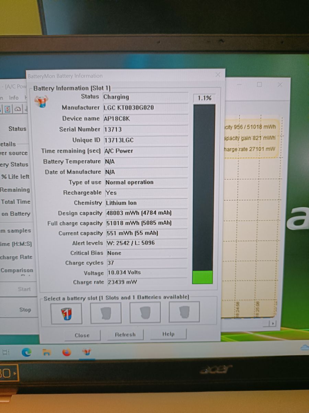This screenshot has width=309, height=413.
Task: Click the Type of use value Normal operation
Action: click(x=146, y=182)
